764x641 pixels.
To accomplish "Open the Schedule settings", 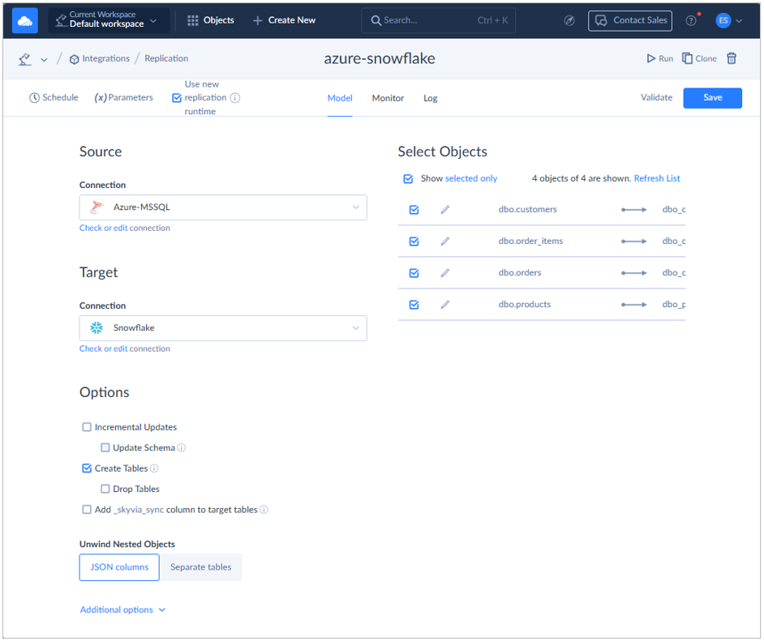I will tap(54, 98).
